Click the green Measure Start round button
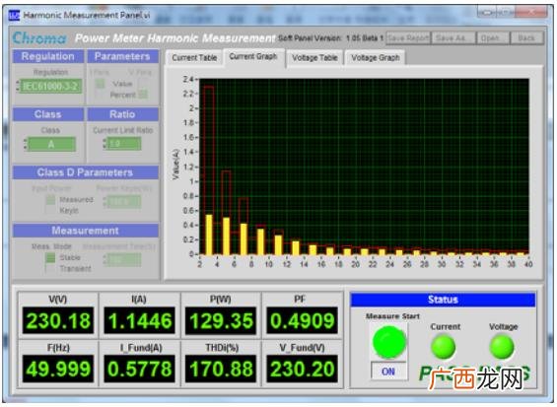557x407 pixels. click(x=389, y=342)
